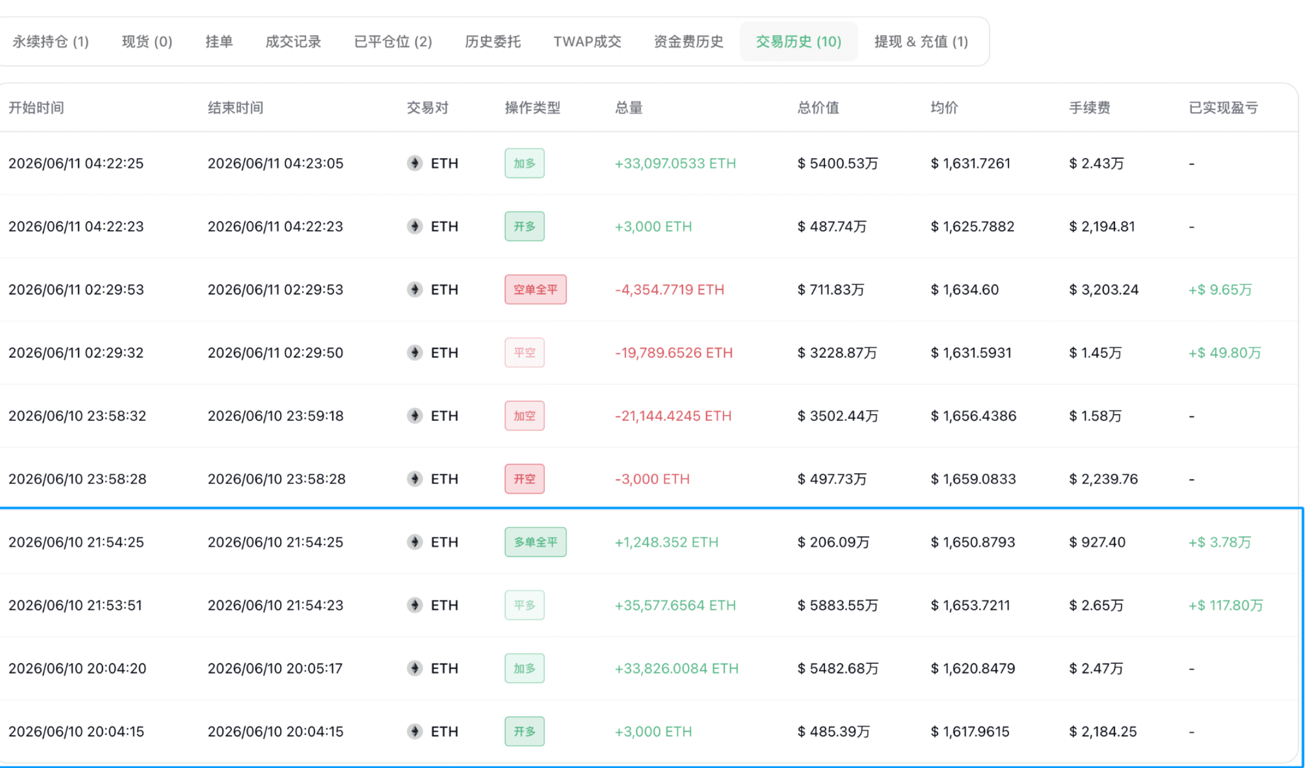Image resolution: width=1309 pixels, height=768 pixels.
Task: Click the 加多 badge on the 04:22:25 row
Action: pyautogui.click(x=524, y=163)
